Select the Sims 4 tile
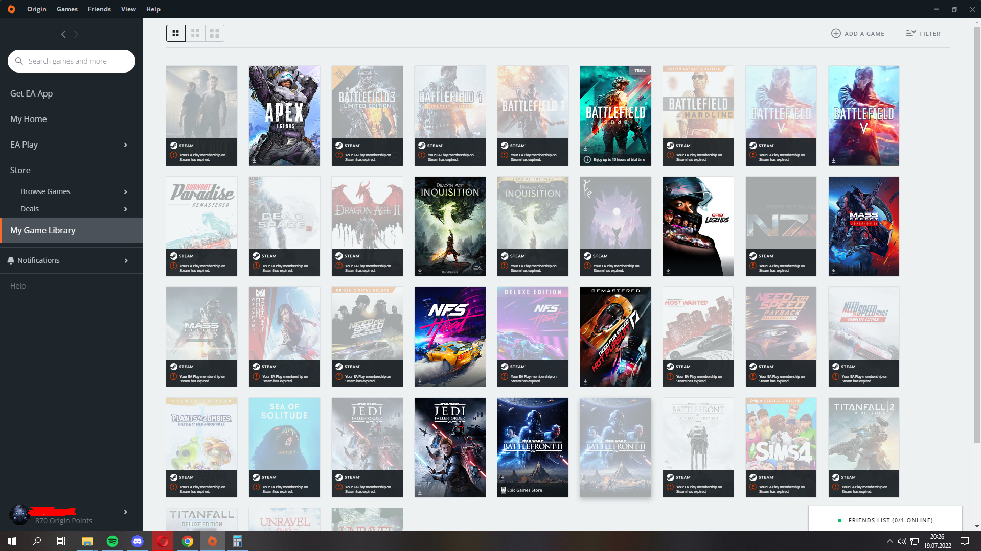 coord(781,447)
